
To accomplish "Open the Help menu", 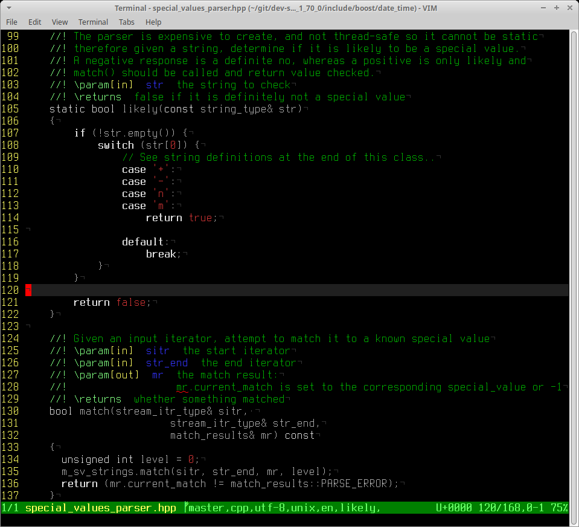I will [x=153, y=22].
